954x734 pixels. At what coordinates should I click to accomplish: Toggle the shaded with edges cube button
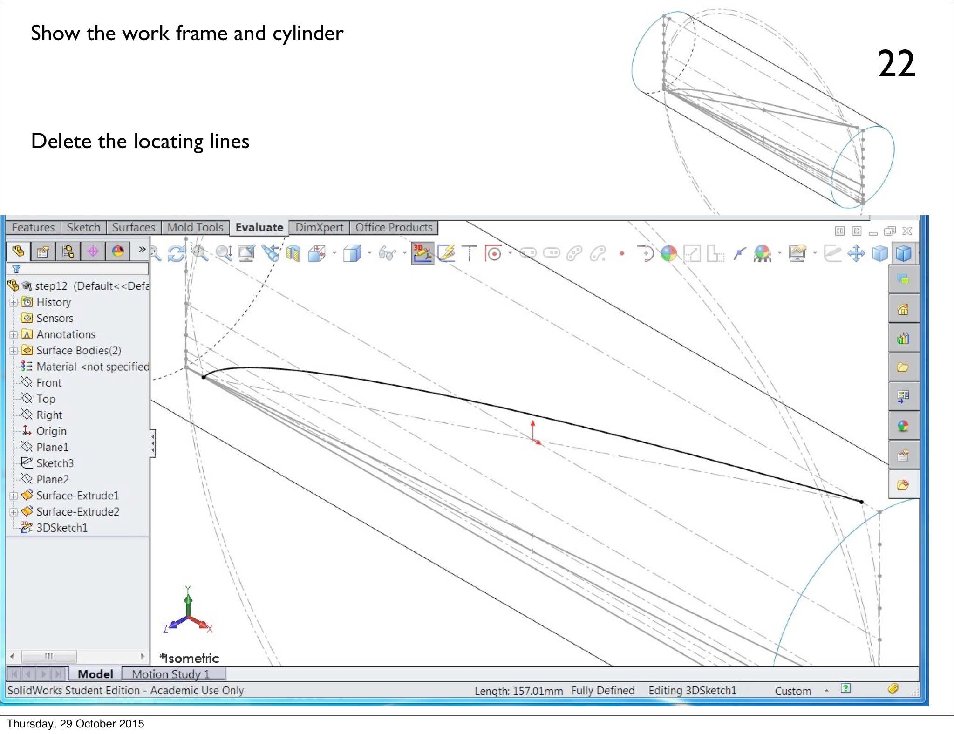click(x=904, y=254)
